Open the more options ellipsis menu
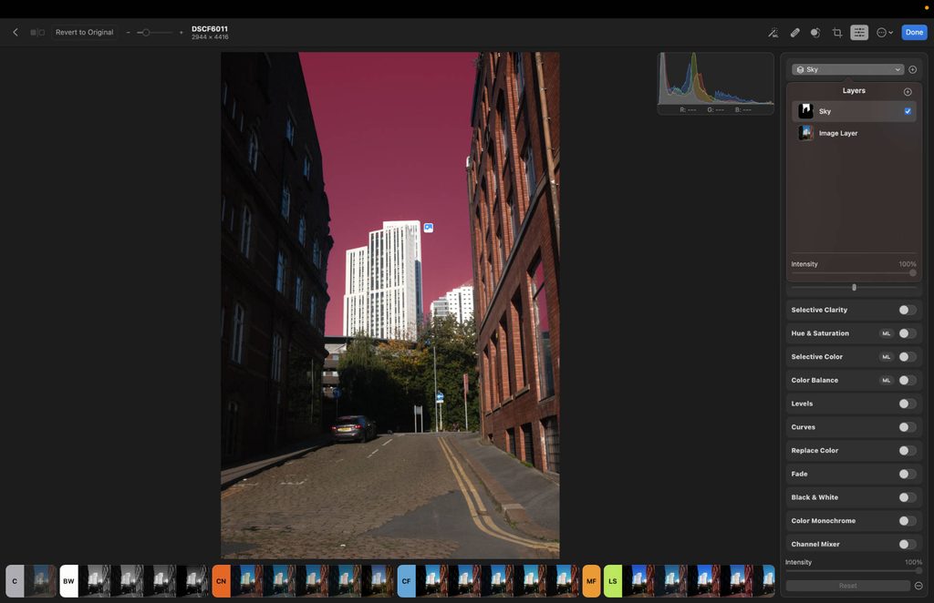Screen dimensions: 934x603 (x=885, y=33)
